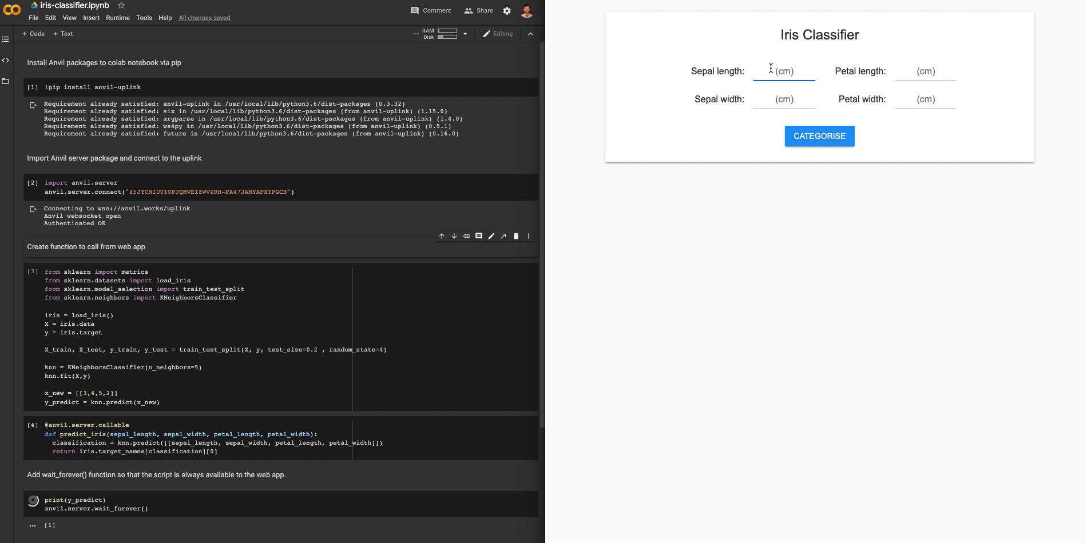1087x543 pixels.
Task: Open the Insert menu
Action: click(92, 18)
